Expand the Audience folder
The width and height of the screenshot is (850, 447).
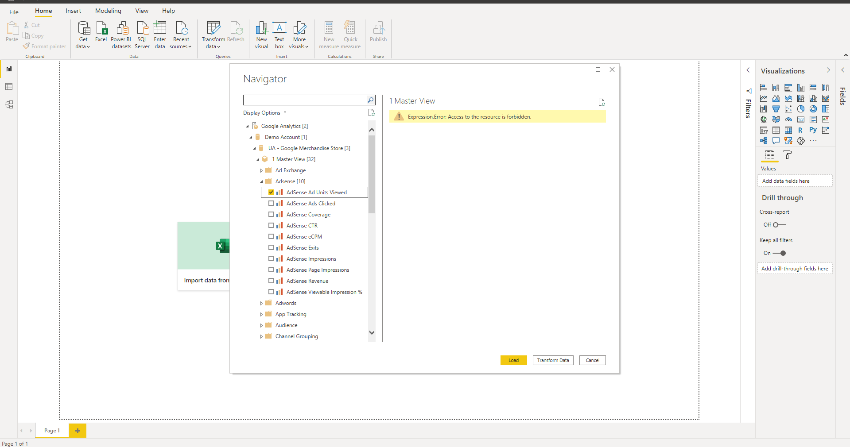(x=261, y=325)
